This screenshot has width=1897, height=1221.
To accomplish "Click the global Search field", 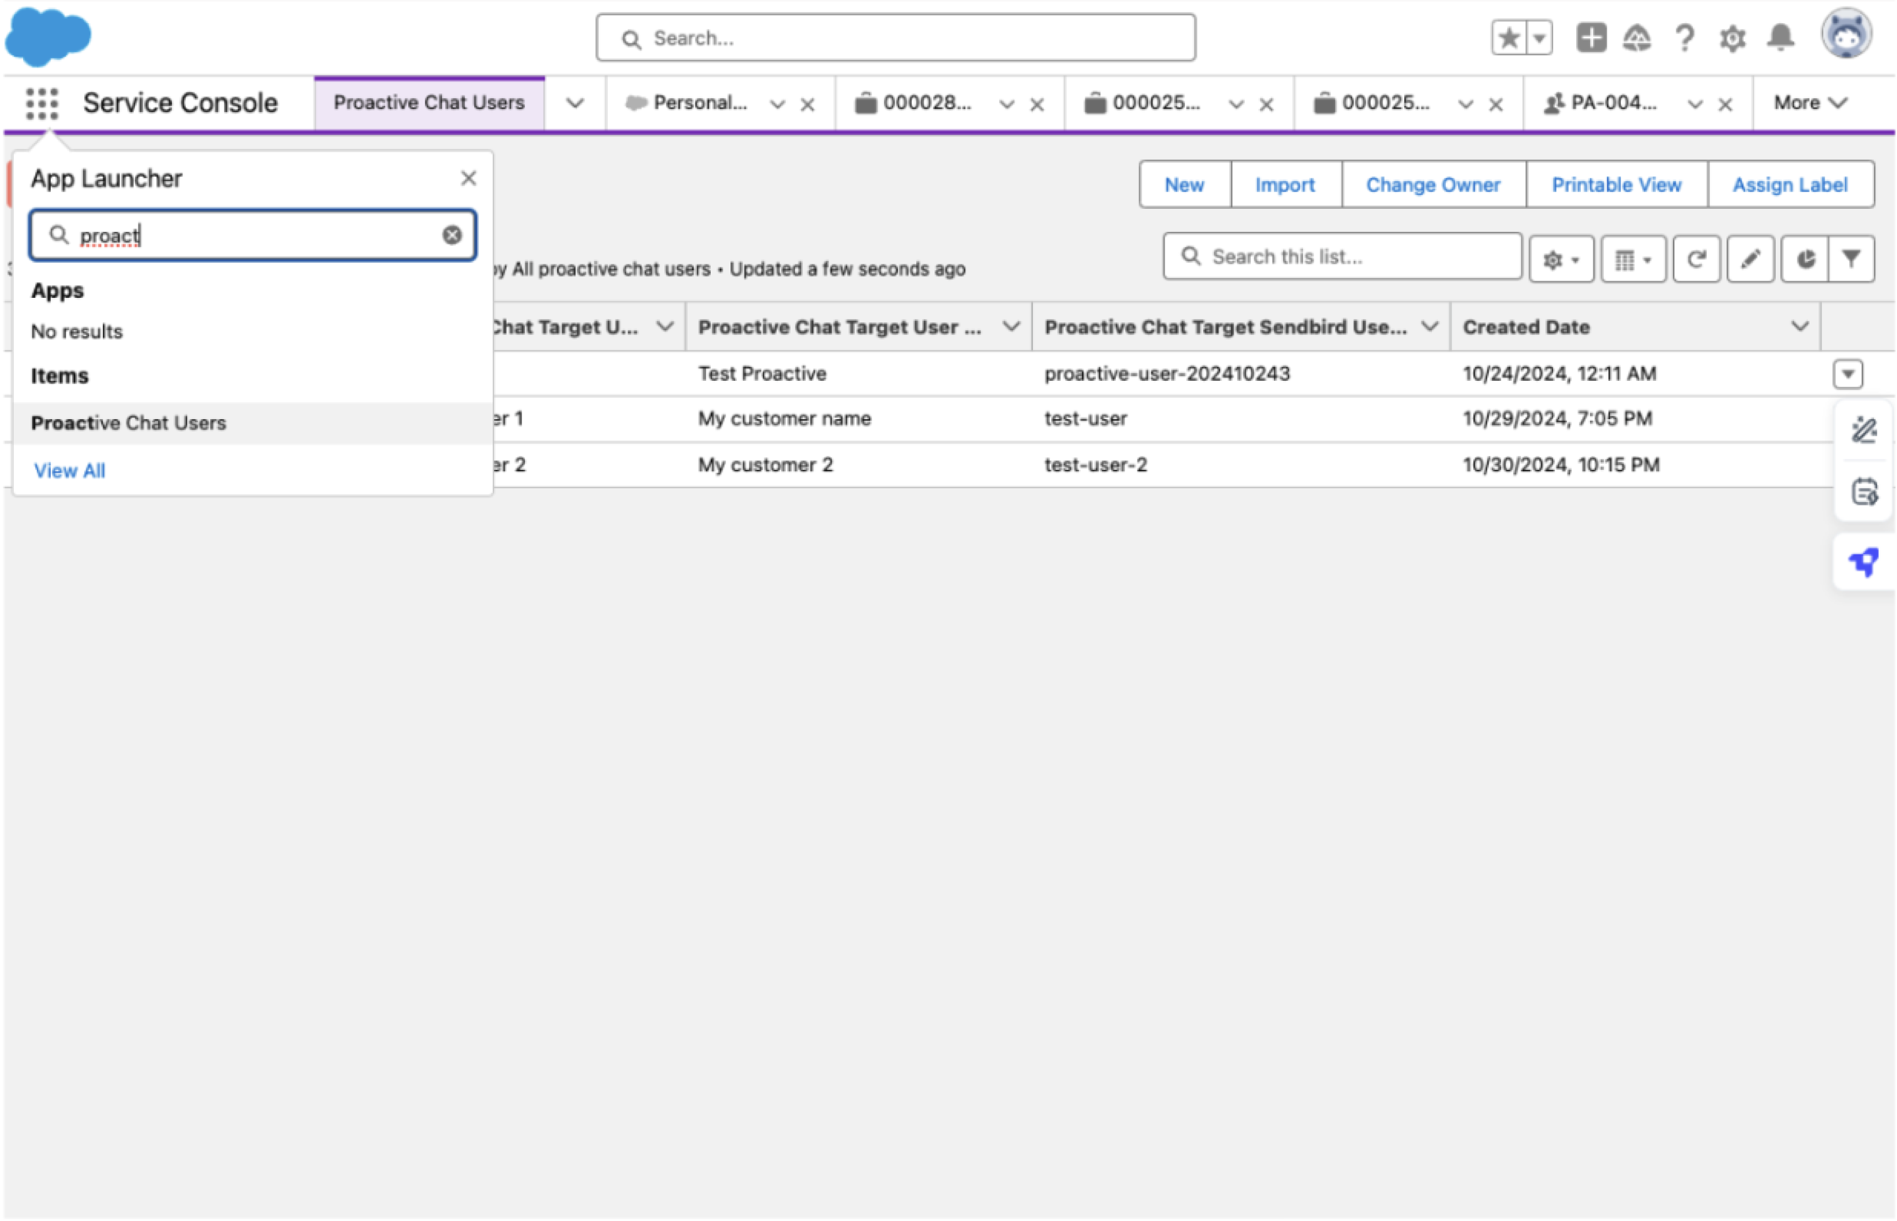I will pyautogui.click(x=895, y=38).
